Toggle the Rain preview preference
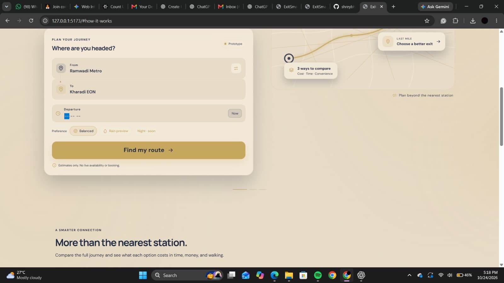This screenshot has width=504, height=283. [x=116, y=131]
